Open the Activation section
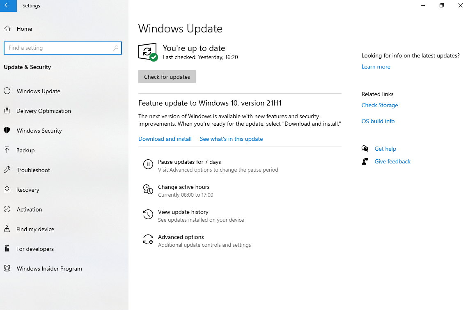The height and width of the screenshot is (310, 470). point(30,209)
